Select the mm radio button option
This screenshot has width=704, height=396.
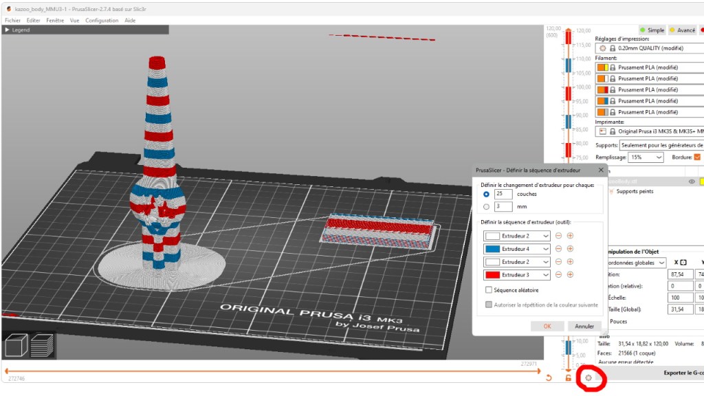[487, 206]
